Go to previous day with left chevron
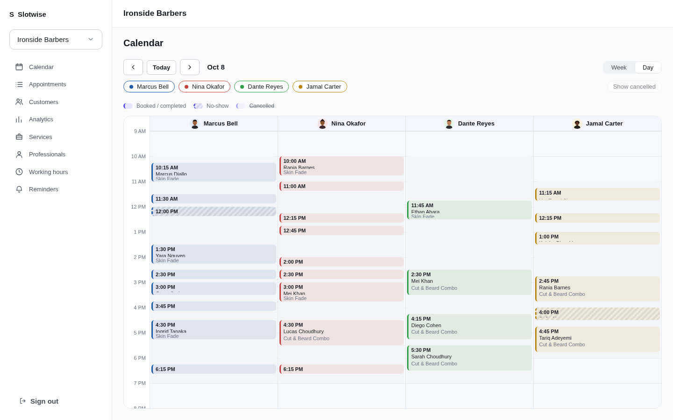The width and height of the screenshot is (673, 420). [x=133, y=67]
